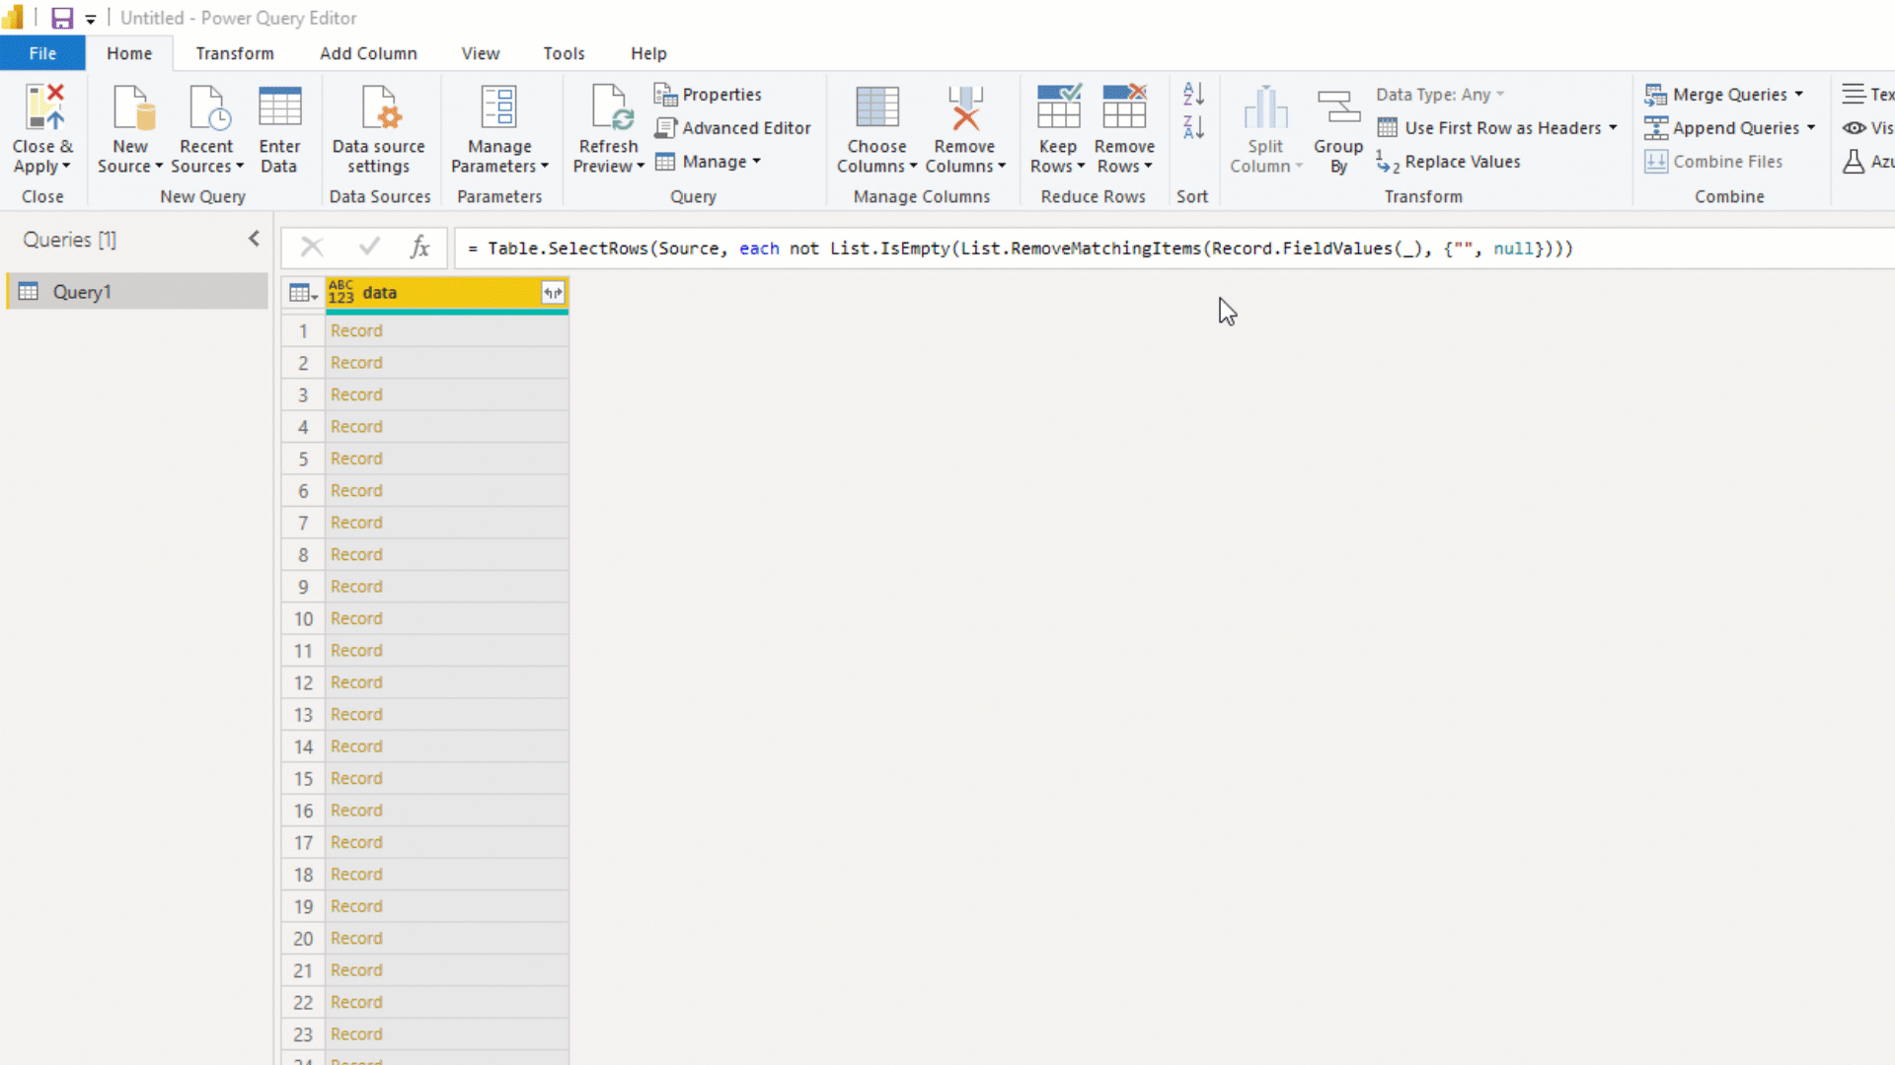Image resolution: width=1895 pixels, height=1065 pixels.
Task: Click the formula bar checkmark to commit
Action: coord(368,247)
